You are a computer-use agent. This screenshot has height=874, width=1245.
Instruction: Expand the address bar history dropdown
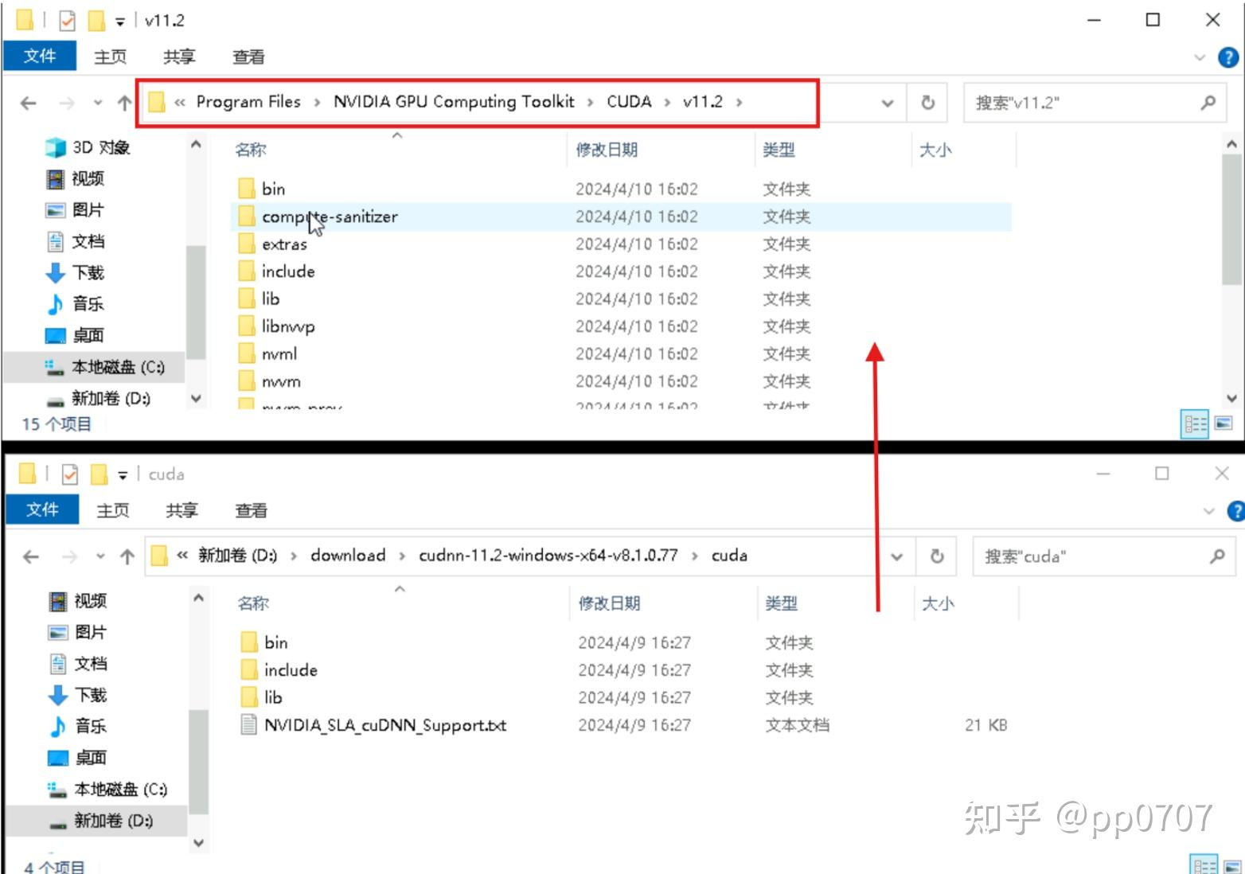point(886,102)
